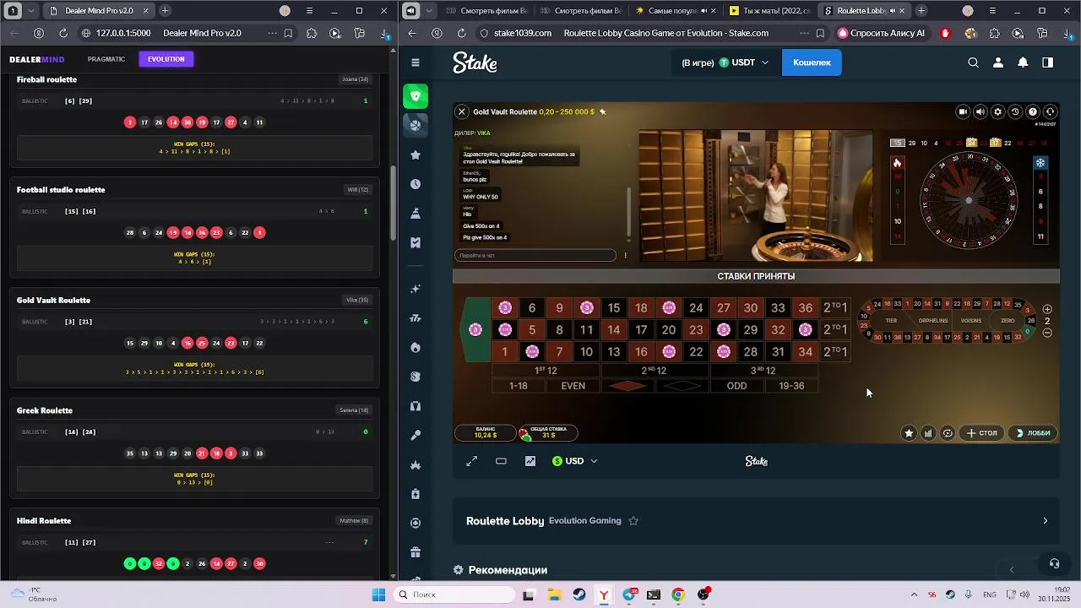The height and width of the screenshot is (608, 1081).
Task: Click the repeat bet circular arrows
Action: tap(948, 433)
